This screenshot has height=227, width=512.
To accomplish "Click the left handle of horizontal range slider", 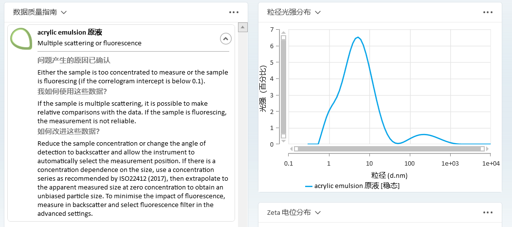I will pyautogui.click(x=296, y=149).
